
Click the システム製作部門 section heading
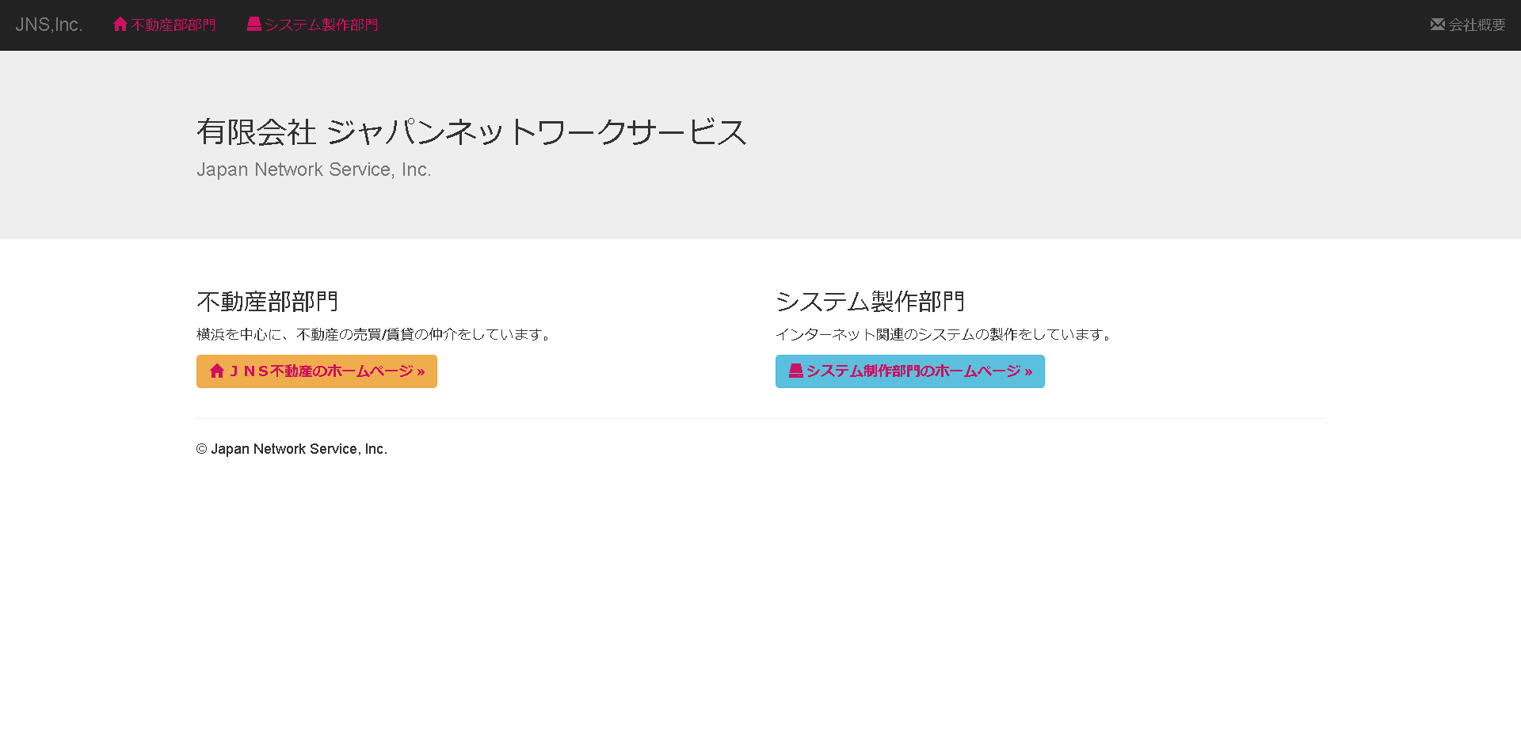click(x=869, y=302)
